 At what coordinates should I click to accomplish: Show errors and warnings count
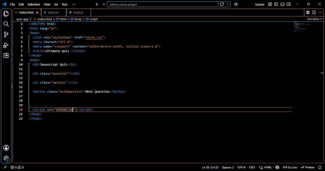[17, 167]
